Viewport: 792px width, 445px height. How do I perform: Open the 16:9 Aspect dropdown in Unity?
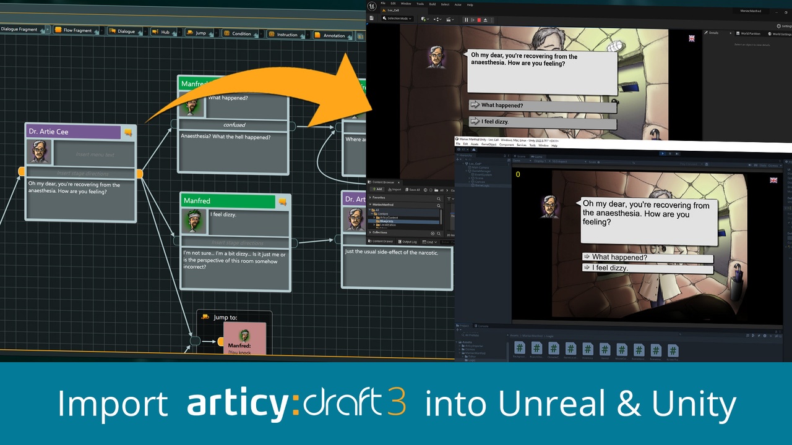coord(569,161)
